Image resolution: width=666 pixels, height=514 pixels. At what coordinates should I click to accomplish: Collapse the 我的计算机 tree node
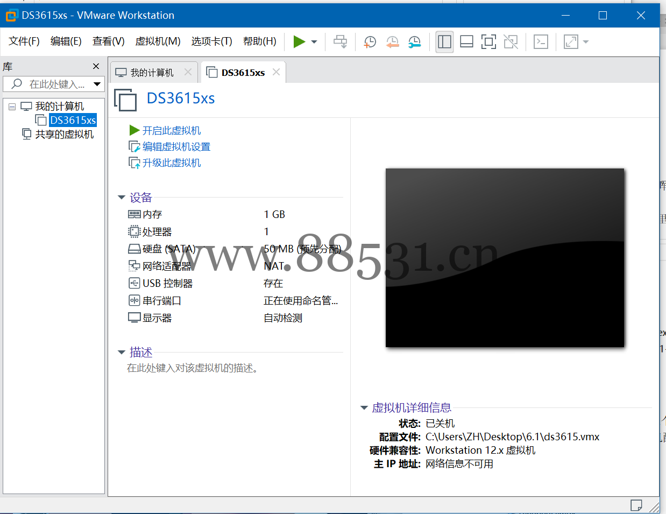(12, 107)
